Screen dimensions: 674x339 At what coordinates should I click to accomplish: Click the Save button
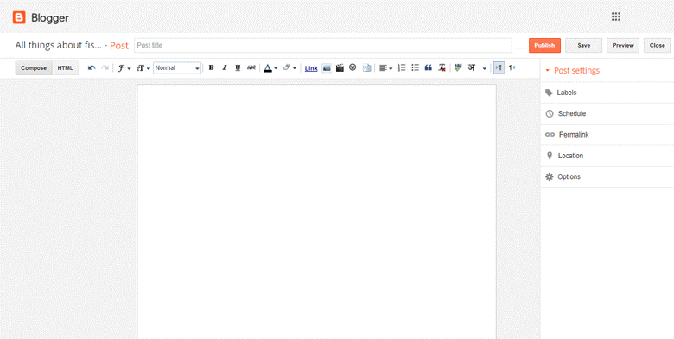tap(584, 45)
